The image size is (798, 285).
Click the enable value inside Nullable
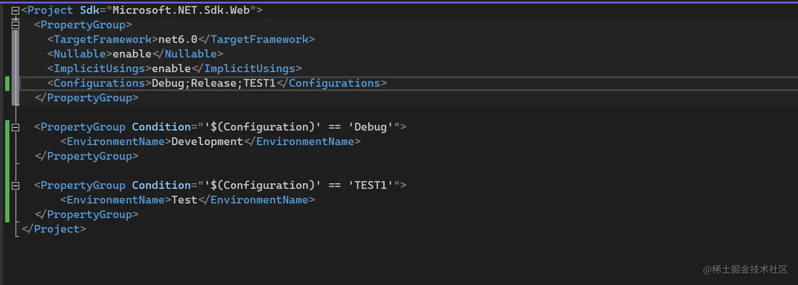tap(132, 54)
